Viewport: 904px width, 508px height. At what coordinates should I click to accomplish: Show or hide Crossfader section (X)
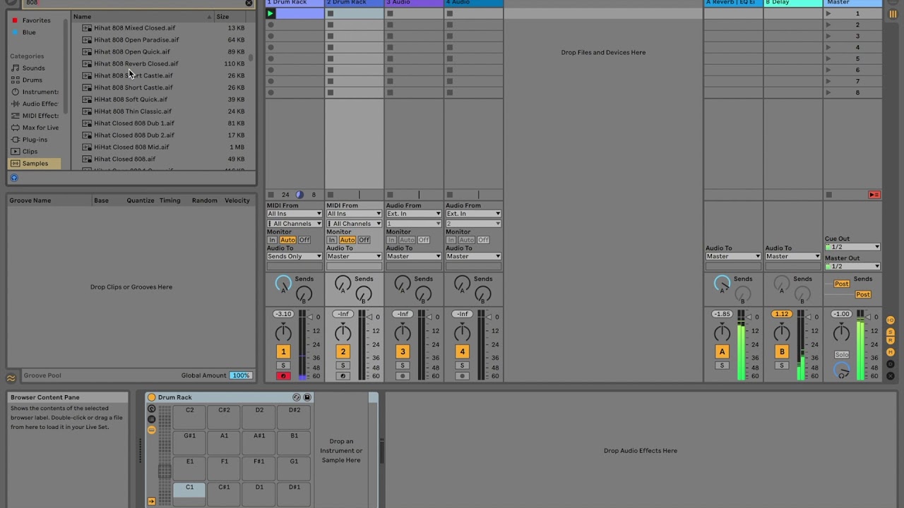(891, 376)
